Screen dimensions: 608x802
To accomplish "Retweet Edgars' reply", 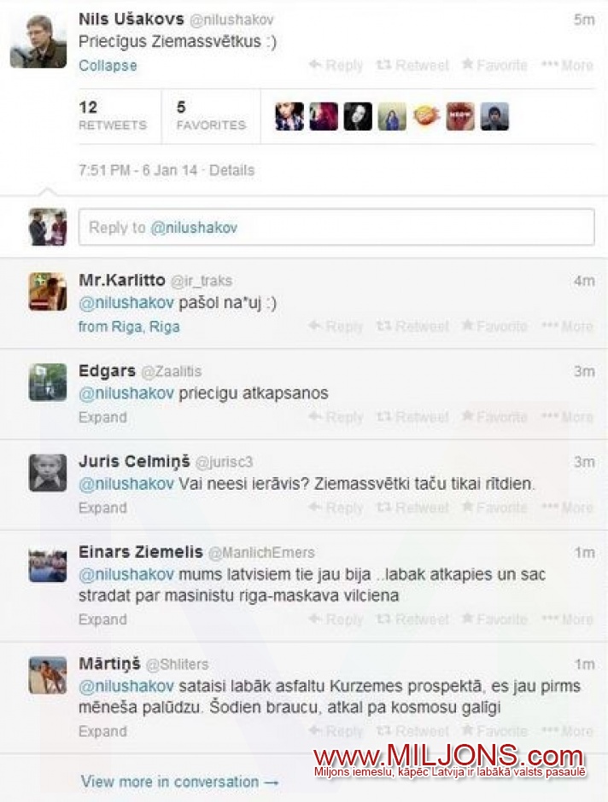I will (412, 417).
